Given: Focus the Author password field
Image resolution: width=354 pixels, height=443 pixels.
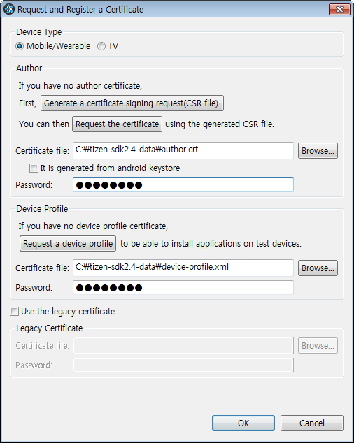Looking at the screenshot, I should [183, 185].
